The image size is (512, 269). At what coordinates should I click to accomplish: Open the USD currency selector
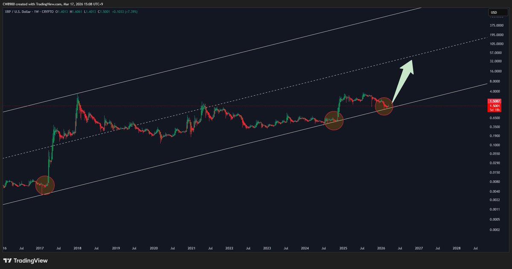(x=498, y=12)
